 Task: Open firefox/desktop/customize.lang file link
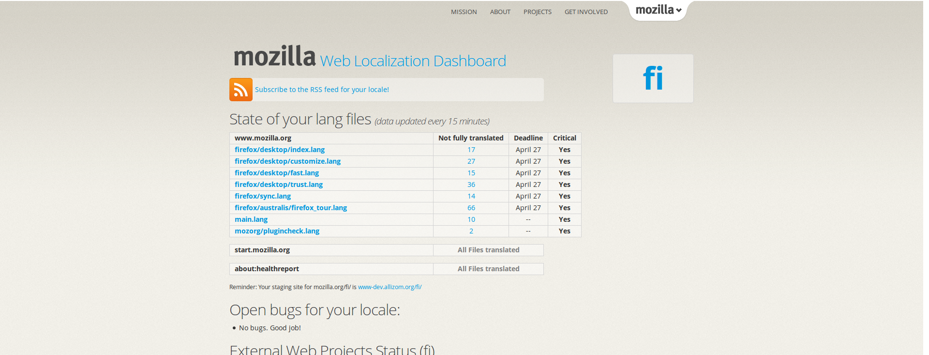pos(287,161)
